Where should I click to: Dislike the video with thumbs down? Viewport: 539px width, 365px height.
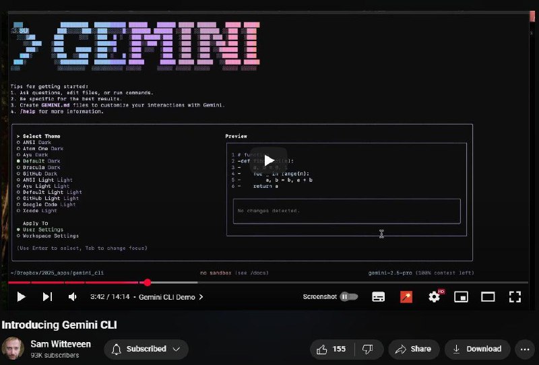coord(368,350)
